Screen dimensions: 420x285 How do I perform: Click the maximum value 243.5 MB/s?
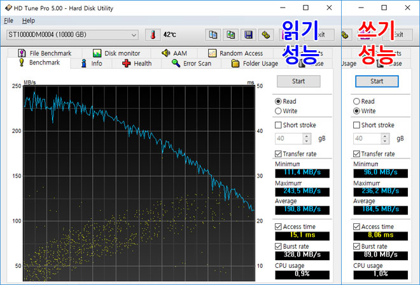click(302, 191)
